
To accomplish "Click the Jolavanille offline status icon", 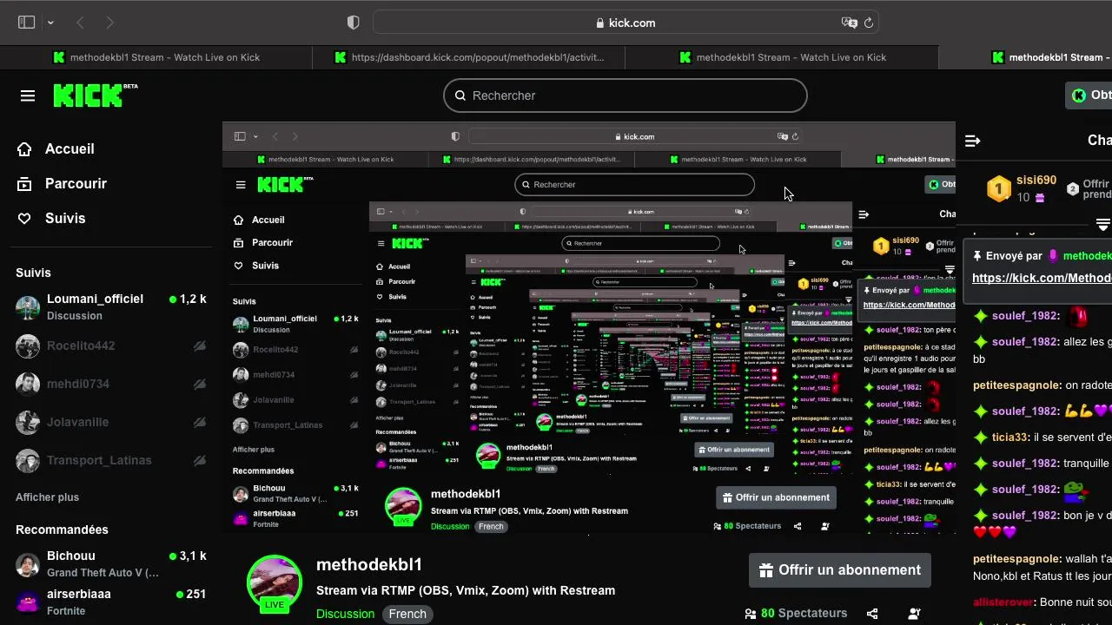I will click(x=200, y=422).
